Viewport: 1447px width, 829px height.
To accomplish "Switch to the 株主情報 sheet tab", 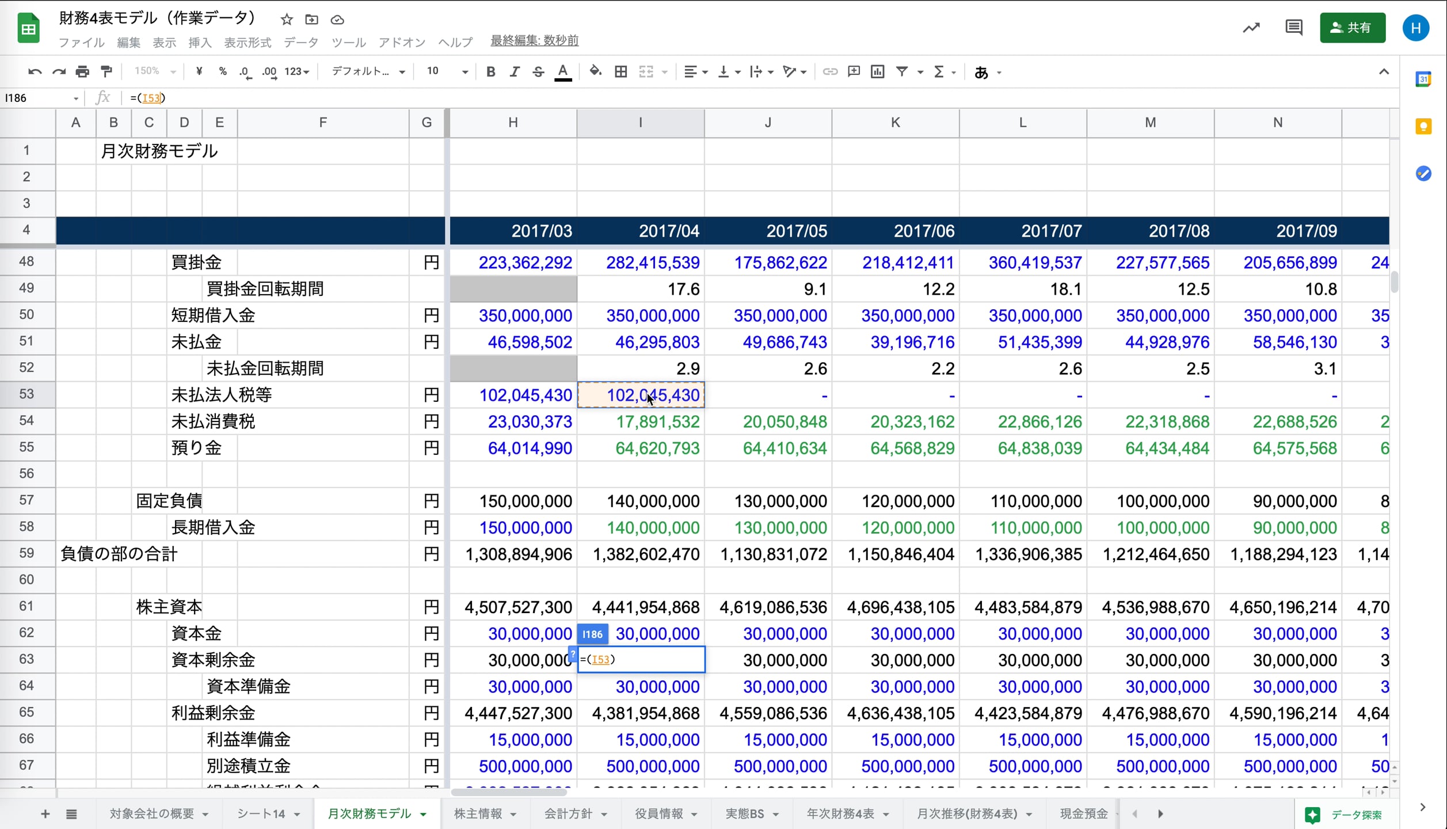I will pyautogui.click(x=478, y=813).
